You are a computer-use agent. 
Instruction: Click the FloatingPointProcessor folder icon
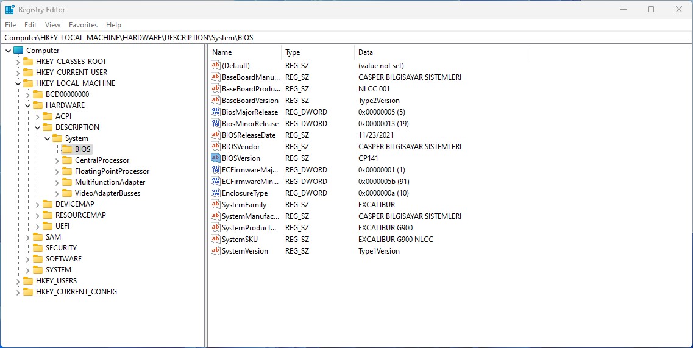click(66, 171)
